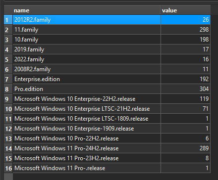
Task: Click the value 16 cell
Action: point(185,59)
